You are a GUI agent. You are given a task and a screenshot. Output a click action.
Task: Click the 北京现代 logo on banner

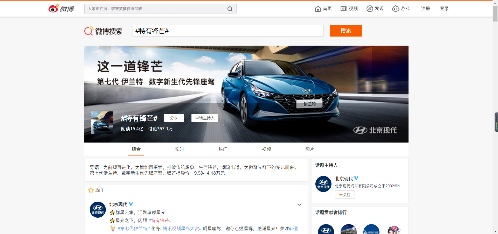[375, 130]
